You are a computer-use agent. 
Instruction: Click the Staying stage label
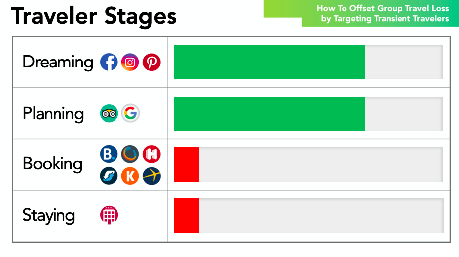point(49,216)
